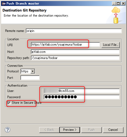This screenshot has width=127, height=137.
Task: Select the Host field showing gitlab.com
Action: [x=75, y=52]
